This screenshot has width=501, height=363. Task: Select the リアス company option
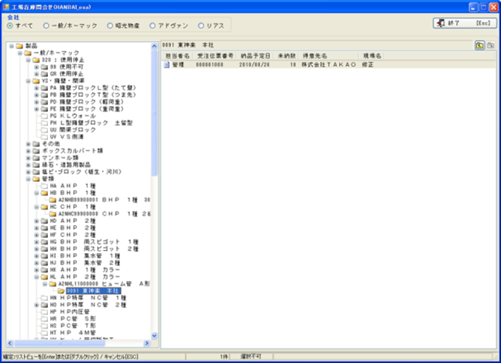coord(201,26)
